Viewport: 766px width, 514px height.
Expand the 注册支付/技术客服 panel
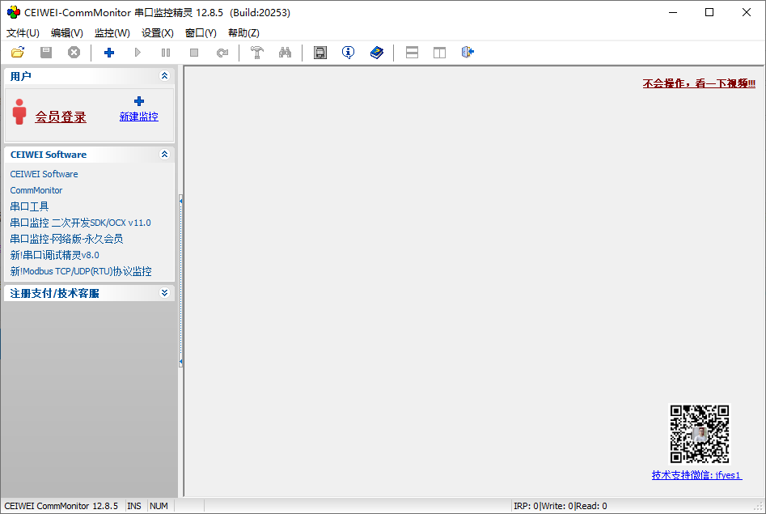164,293
